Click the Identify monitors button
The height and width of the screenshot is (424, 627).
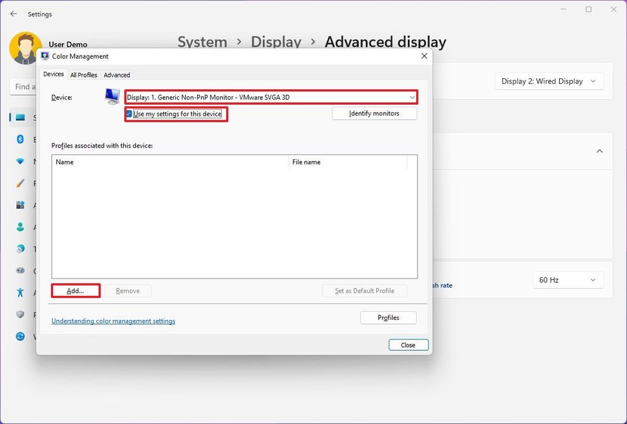pyautogui.click(x=374, y=114)
